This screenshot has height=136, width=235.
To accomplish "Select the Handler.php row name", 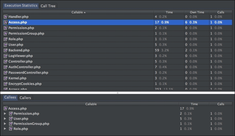I will 18,17.
